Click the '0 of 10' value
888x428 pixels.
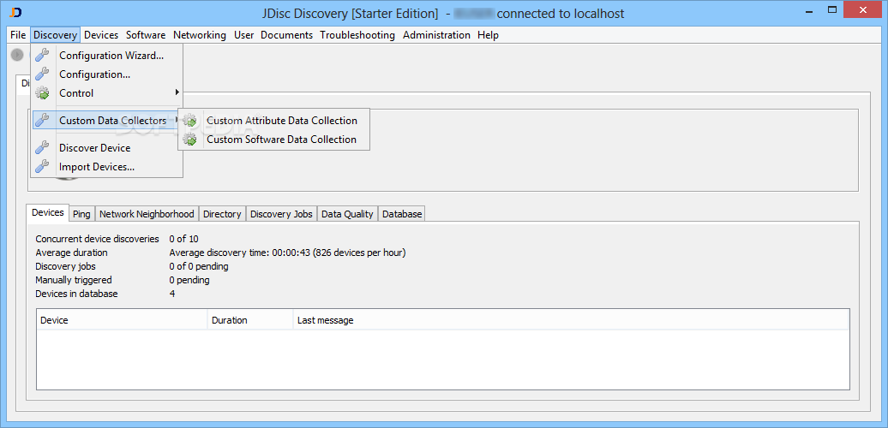pos(183,239)
